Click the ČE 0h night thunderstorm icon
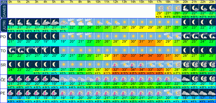216x103 pixels. 11,78
